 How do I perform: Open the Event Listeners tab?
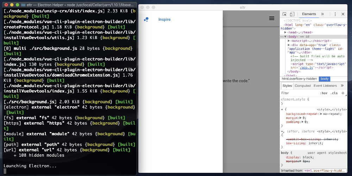pyautogui.click(x=325, y=86)
